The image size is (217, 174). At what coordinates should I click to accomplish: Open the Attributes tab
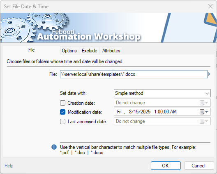click(111, 51)
